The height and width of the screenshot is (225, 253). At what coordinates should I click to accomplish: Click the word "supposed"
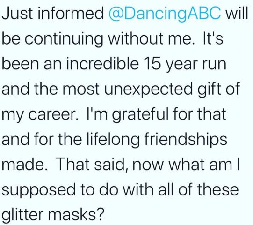click(38, 190)
